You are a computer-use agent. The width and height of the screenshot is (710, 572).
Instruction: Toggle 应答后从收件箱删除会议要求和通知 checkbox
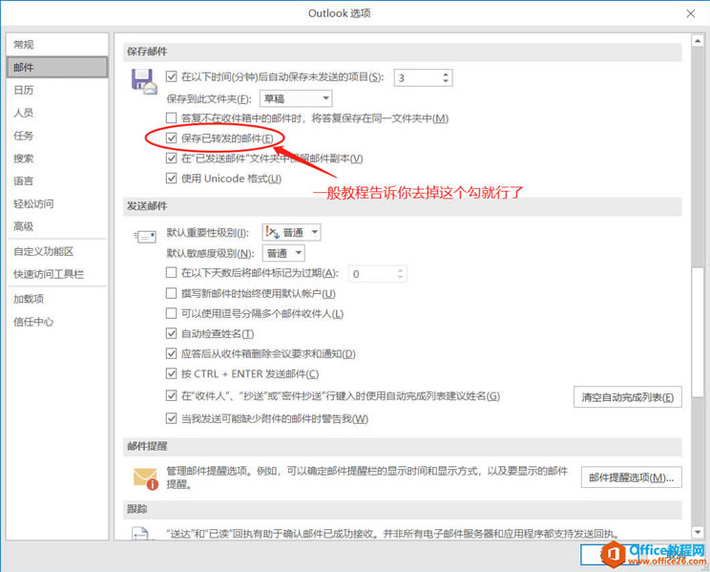(171, 353)
